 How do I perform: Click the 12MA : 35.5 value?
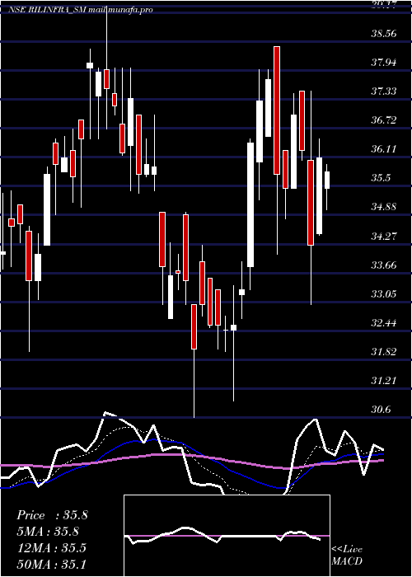click(x=52, y=547)
